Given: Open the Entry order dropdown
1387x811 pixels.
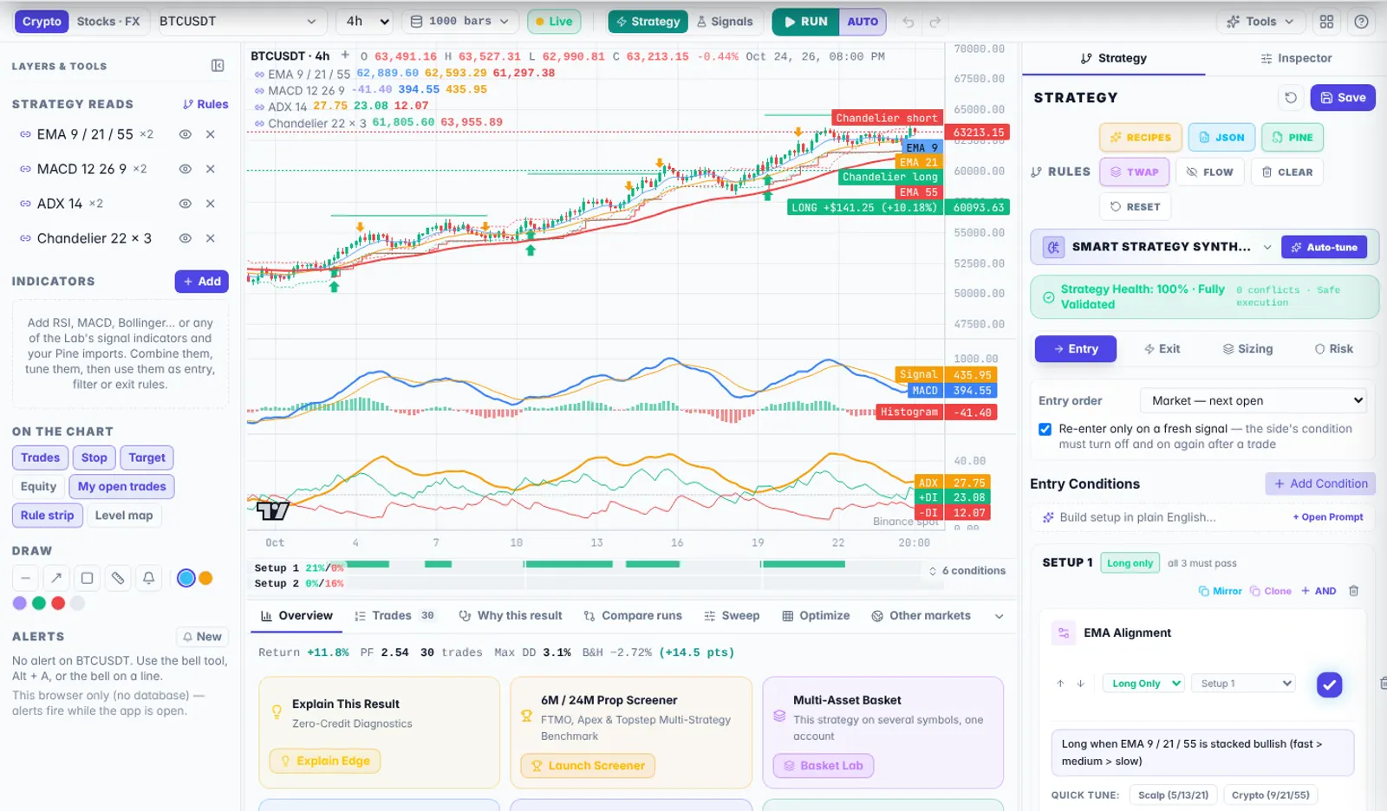Looking at the screenshot, I should click(1254, 400).
